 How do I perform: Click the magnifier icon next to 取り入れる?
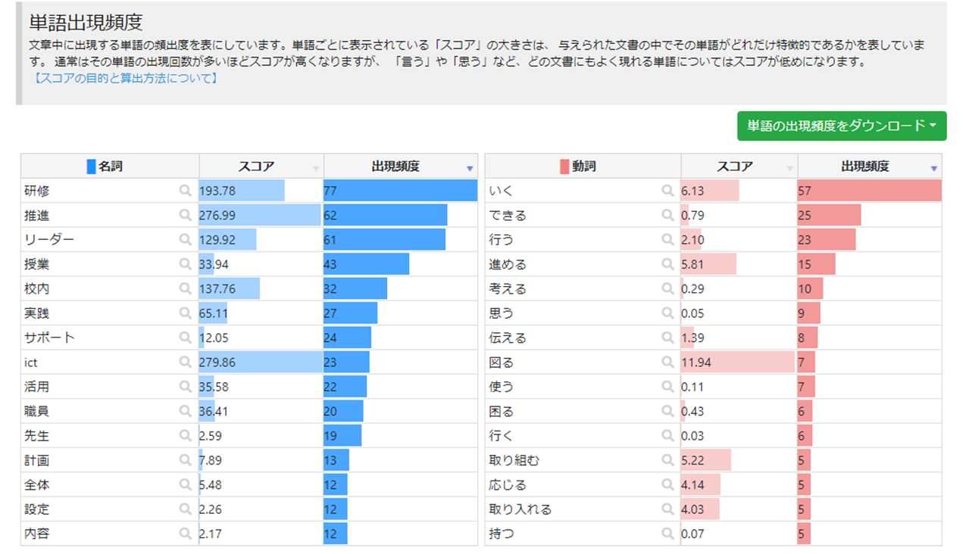coord(668,509)
